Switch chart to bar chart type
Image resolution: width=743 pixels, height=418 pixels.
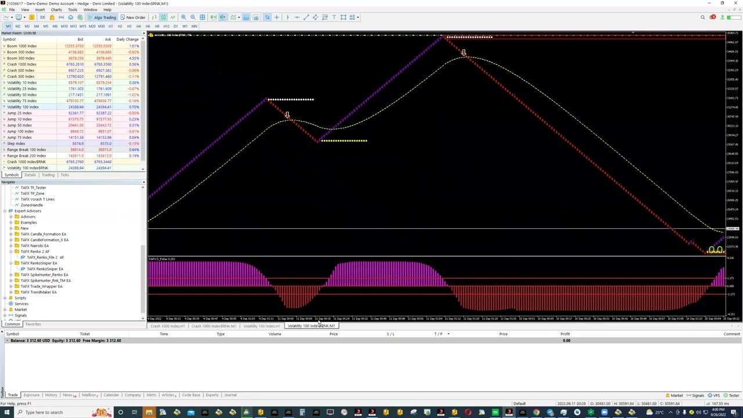tap(154, 17)
